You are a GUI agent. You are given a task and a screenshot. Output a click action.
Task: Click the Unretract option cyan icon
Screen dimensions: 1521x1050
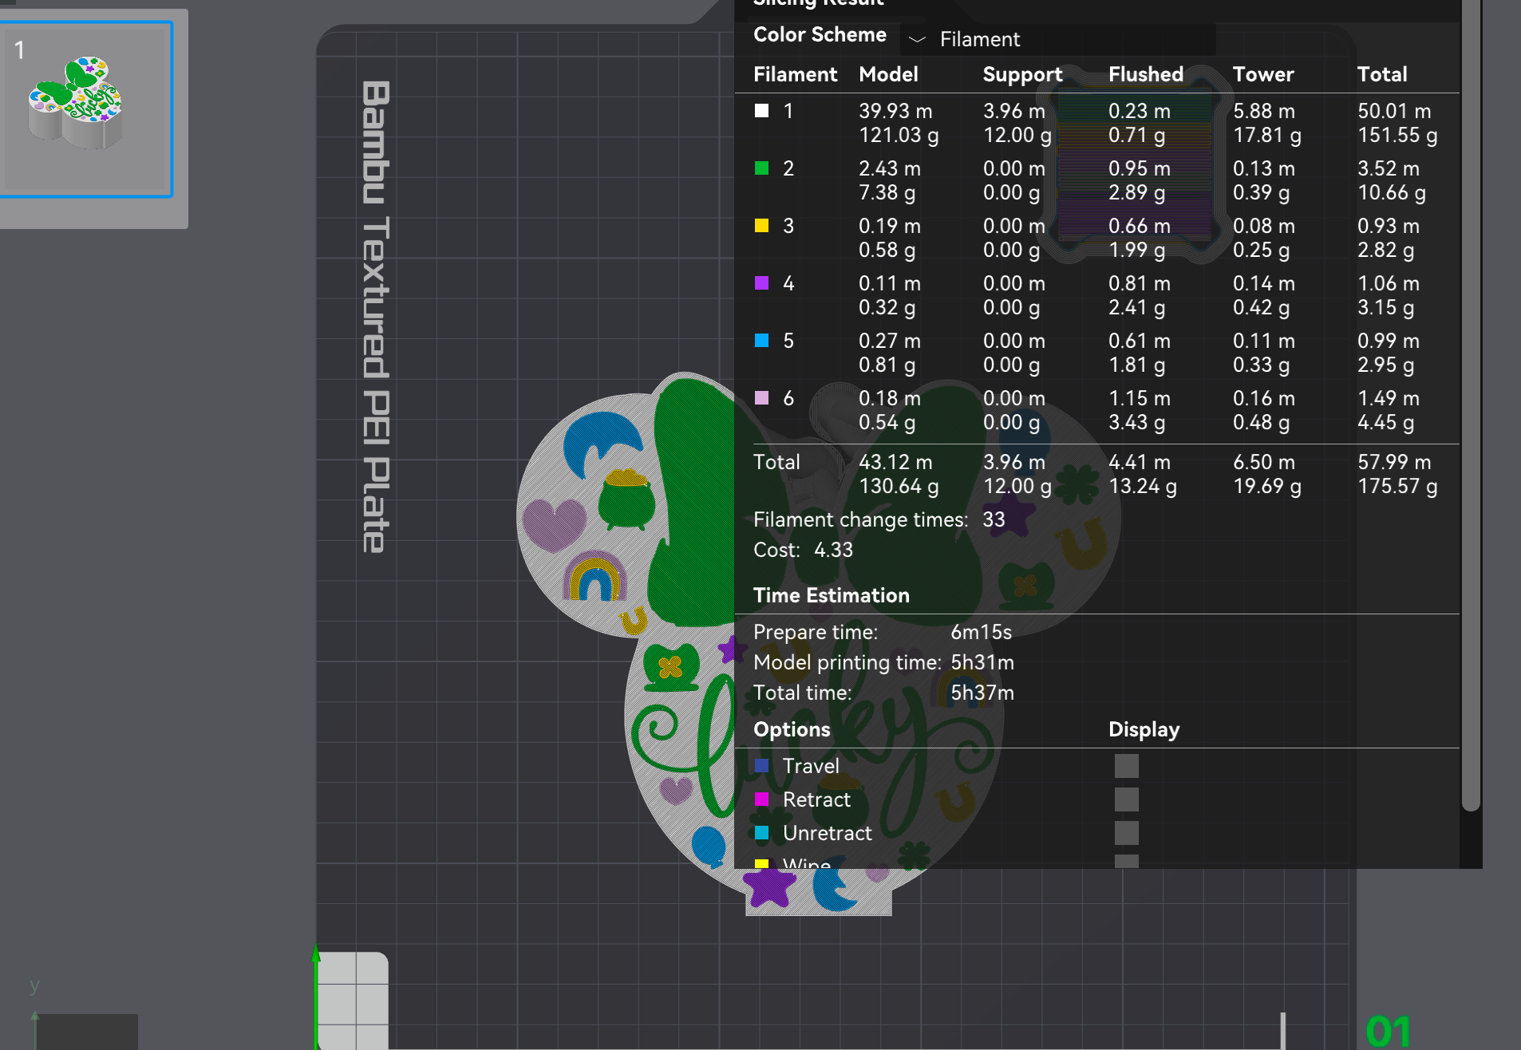(x=762, y=833)
